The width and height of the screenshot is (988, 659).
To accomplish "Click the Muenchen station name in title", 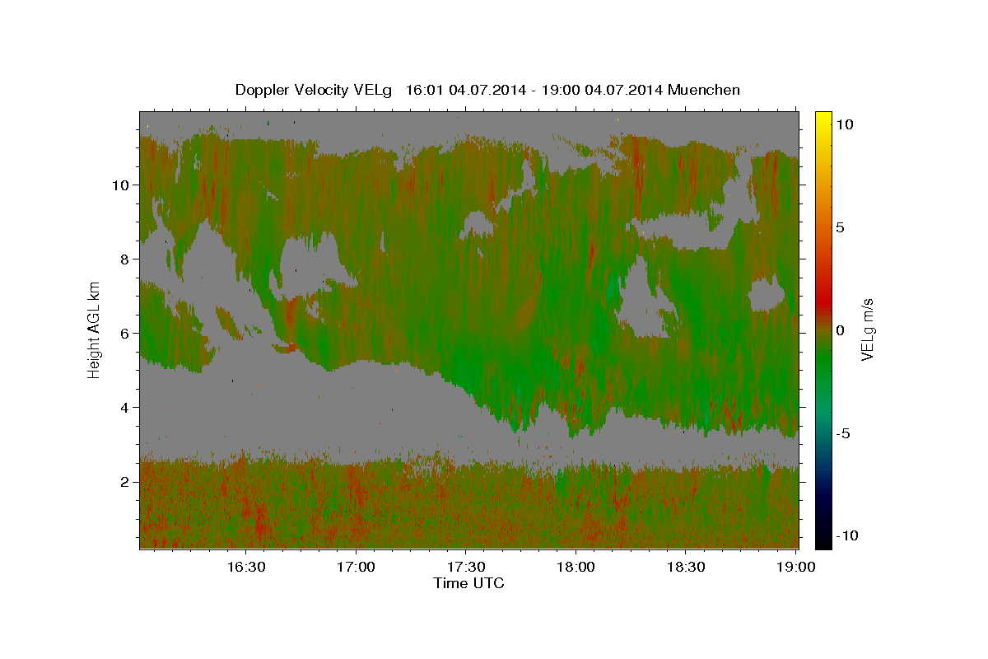I will [x=704, y=90].
